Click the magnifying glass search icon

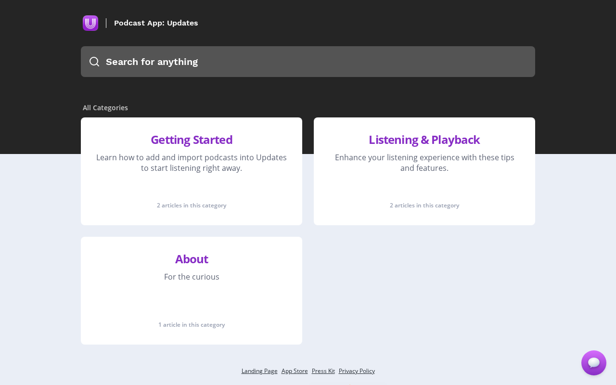pos(94,62)
